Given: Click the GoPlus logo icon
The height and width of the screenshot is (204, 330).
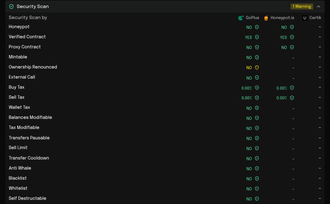Looking at the screenshot, I should (x=241, y=18).
